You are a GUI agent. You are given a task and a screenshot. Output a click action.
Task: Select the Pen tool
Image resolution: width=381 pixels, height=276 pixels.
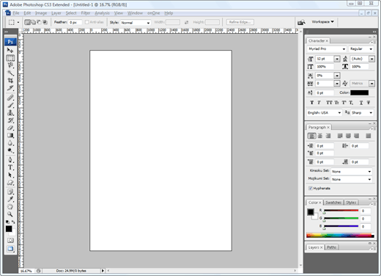coord(10,160)
